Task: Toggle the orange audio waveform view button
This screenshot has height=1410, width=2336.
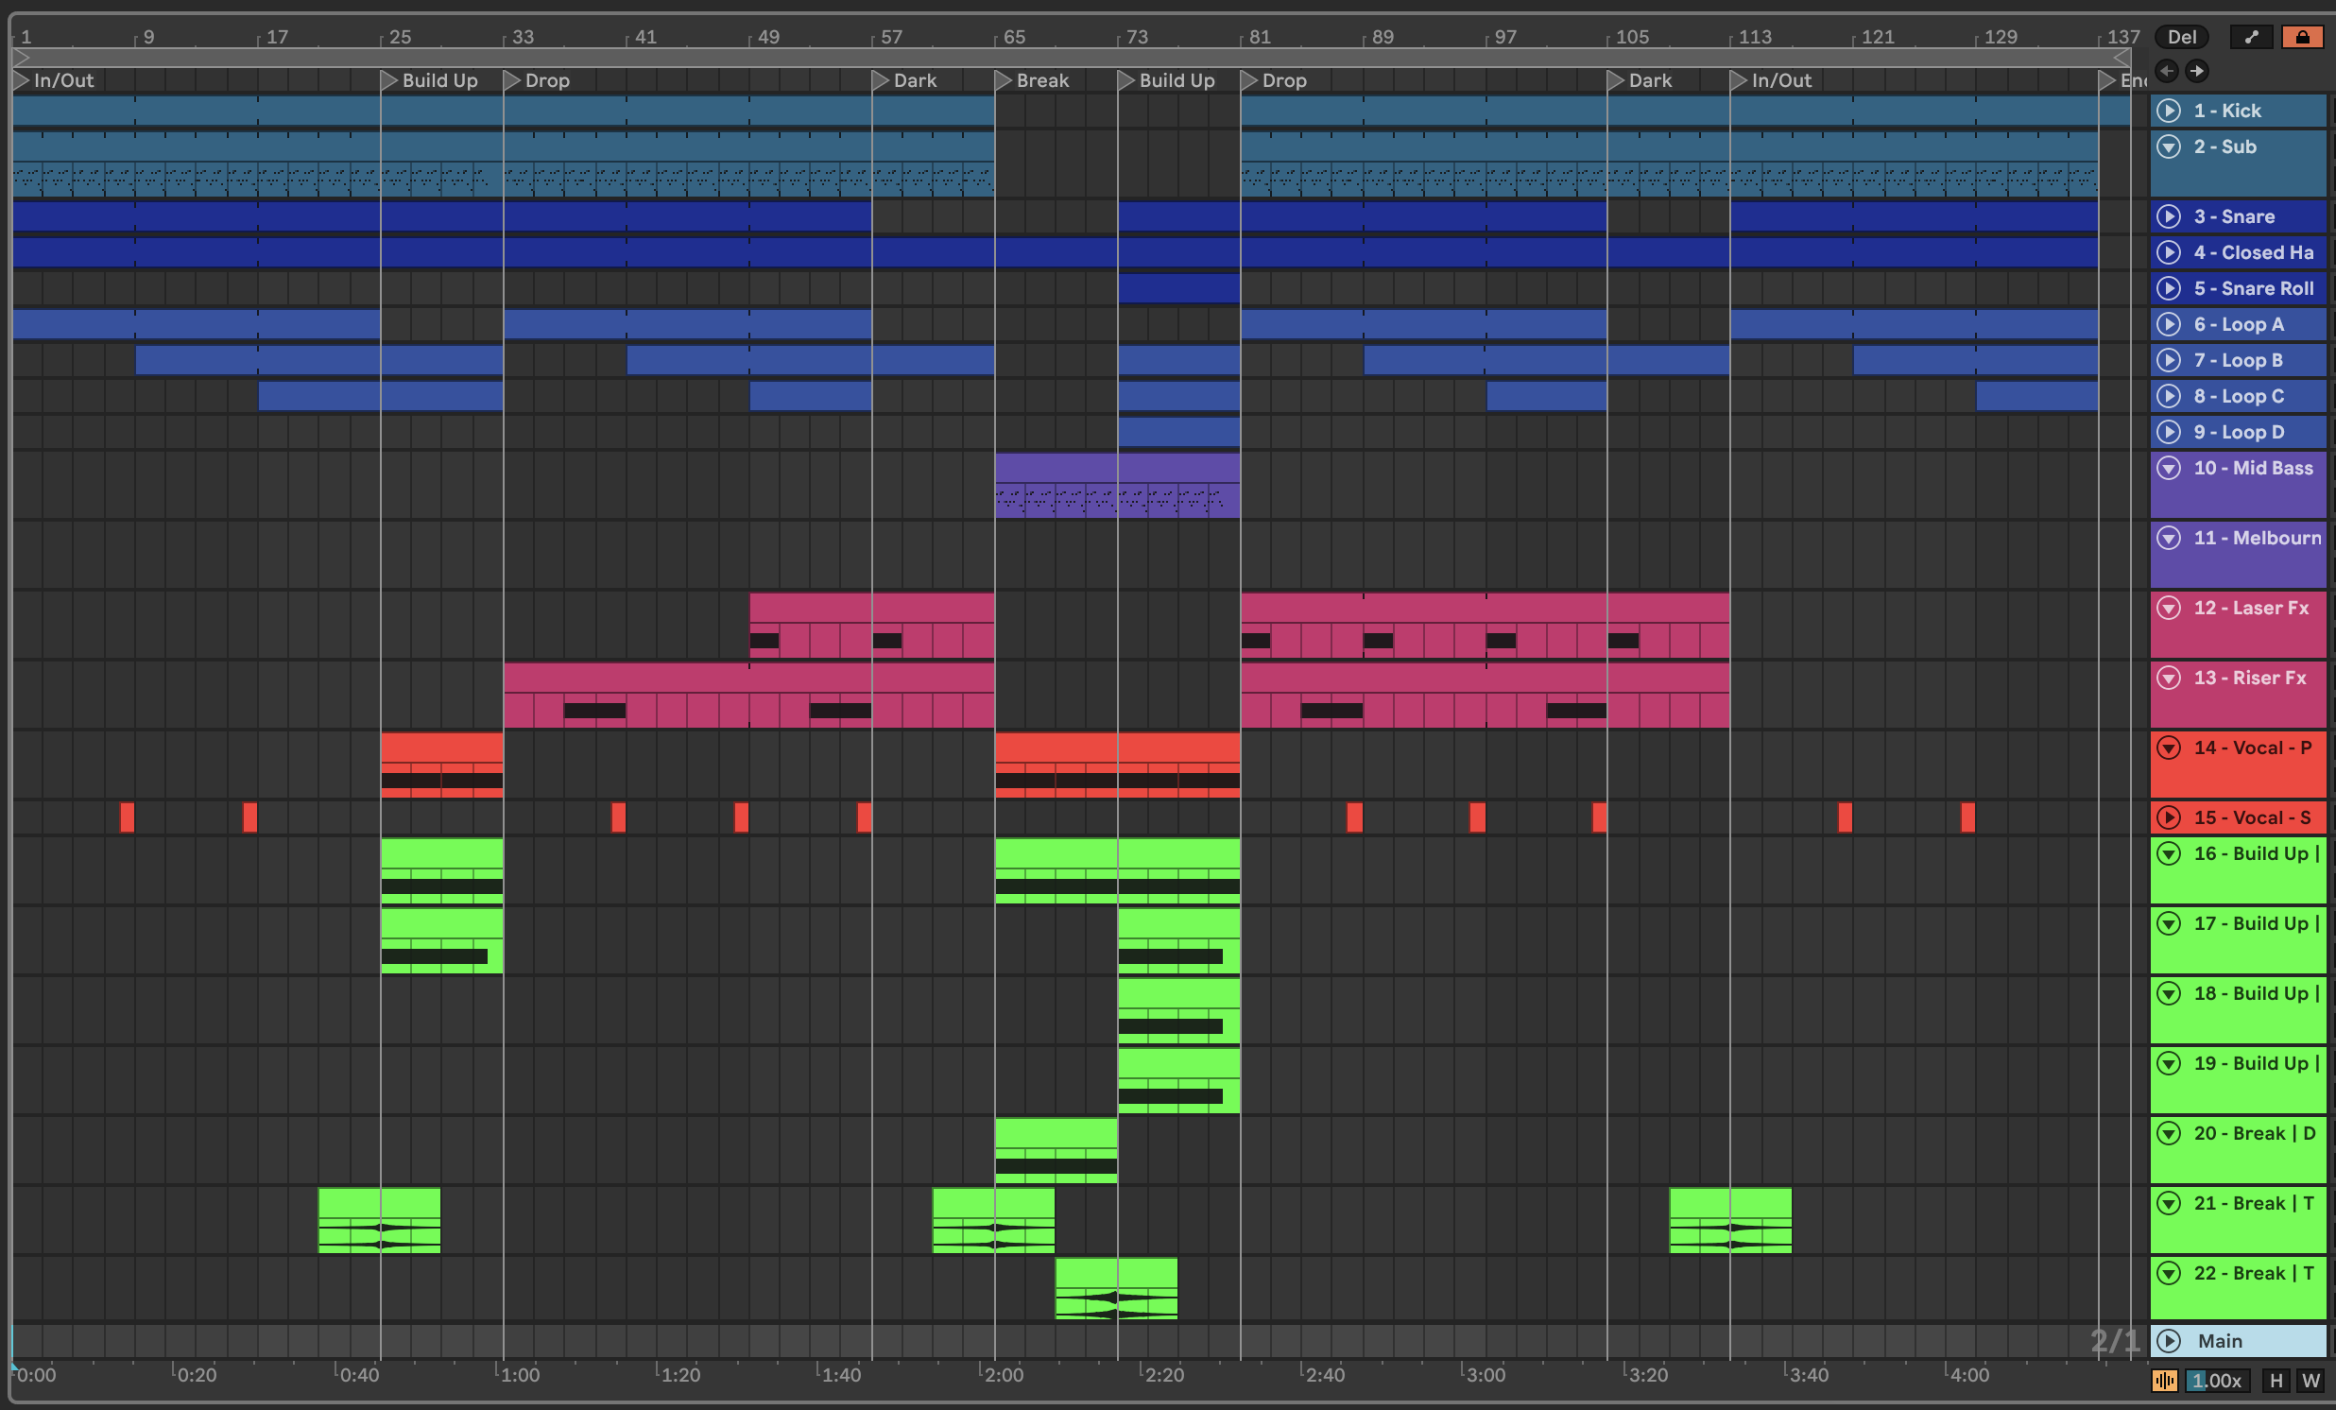Action: [2163, 1381]
